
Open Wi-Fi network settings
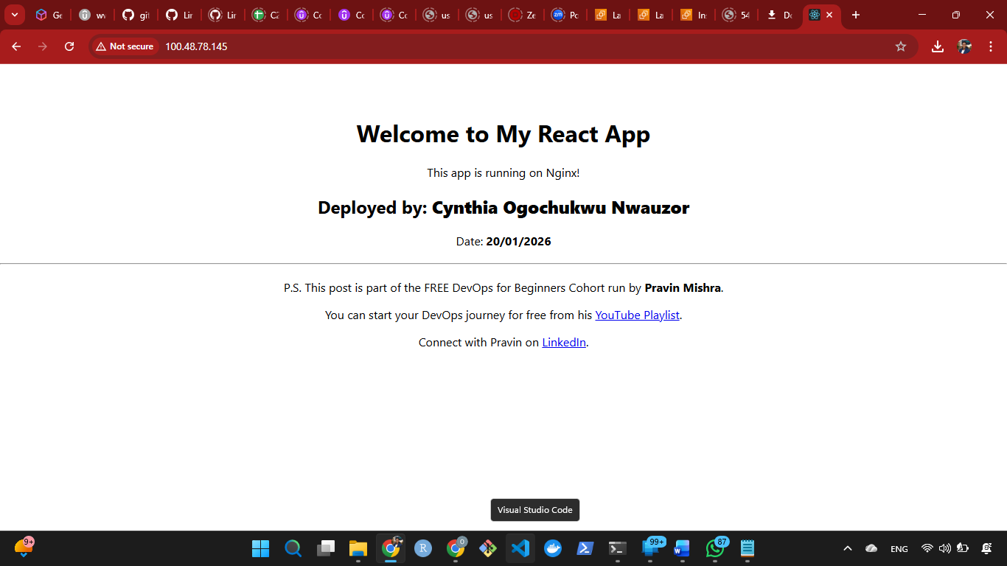click(927, 548)
